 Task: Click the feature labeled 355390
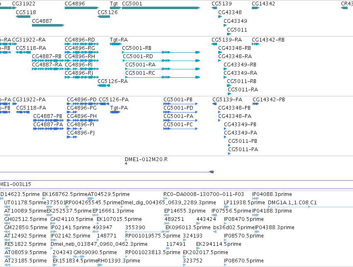135,228
